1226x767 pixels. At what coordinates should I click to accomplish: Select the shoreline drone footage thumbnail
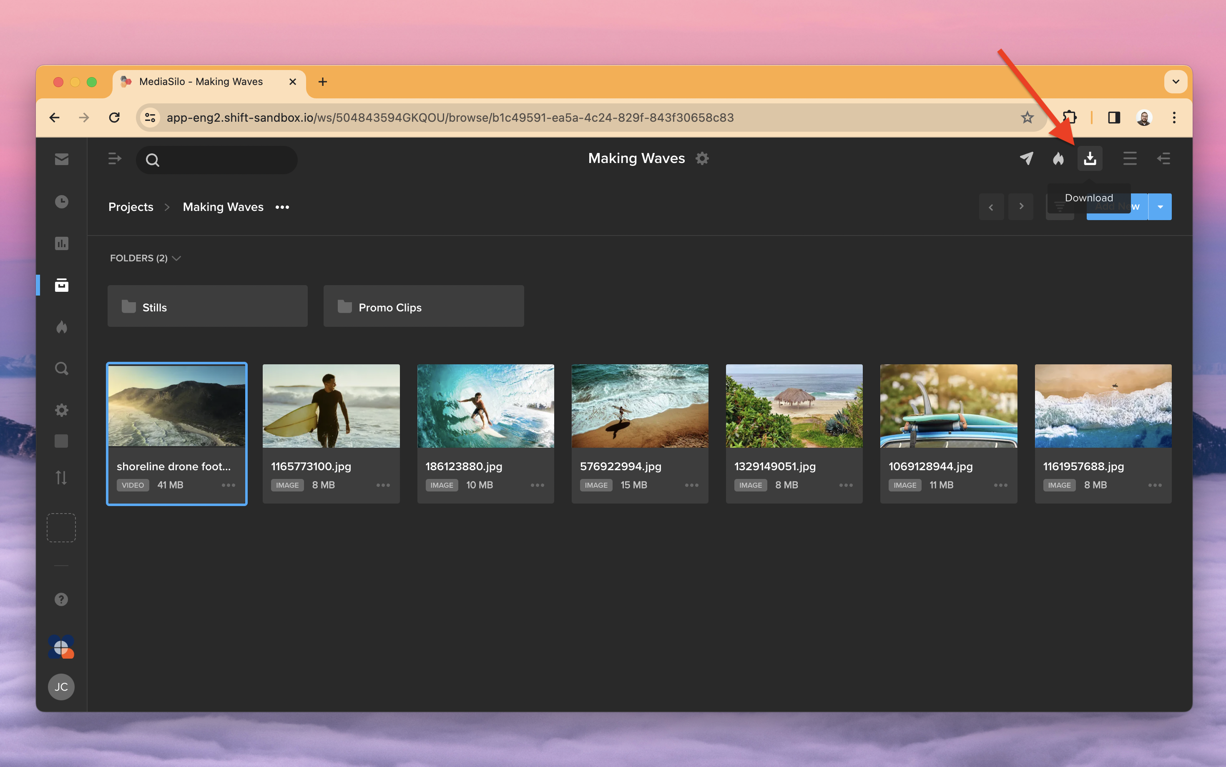tap(176, 406)
